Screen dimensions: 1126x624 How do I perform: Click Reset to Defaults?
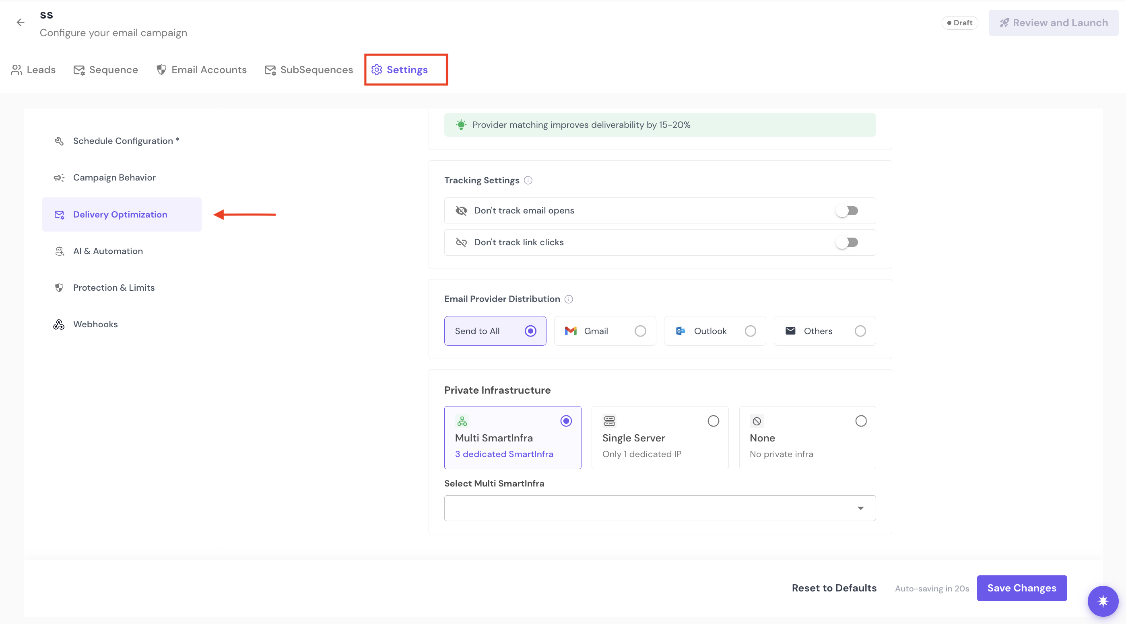[834, 588]
